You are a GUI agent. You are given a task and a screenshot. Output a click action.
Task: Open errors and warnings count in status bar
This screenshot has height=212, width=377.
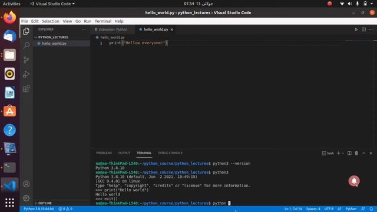(x=65, y=209)
